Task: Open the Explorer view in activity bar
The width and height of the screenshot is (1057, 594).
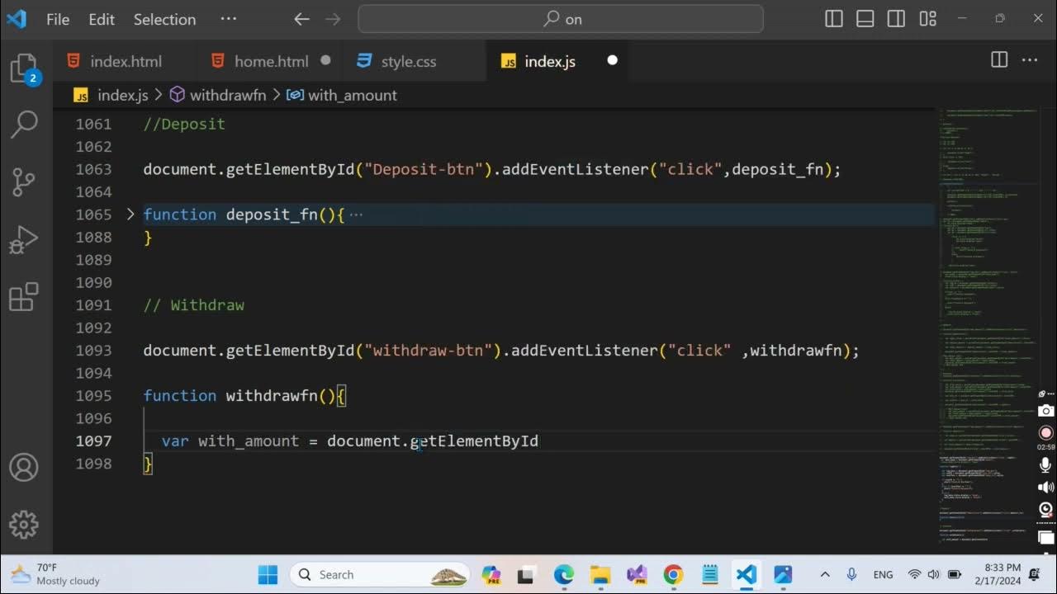Action: click(x=24, y=68)
